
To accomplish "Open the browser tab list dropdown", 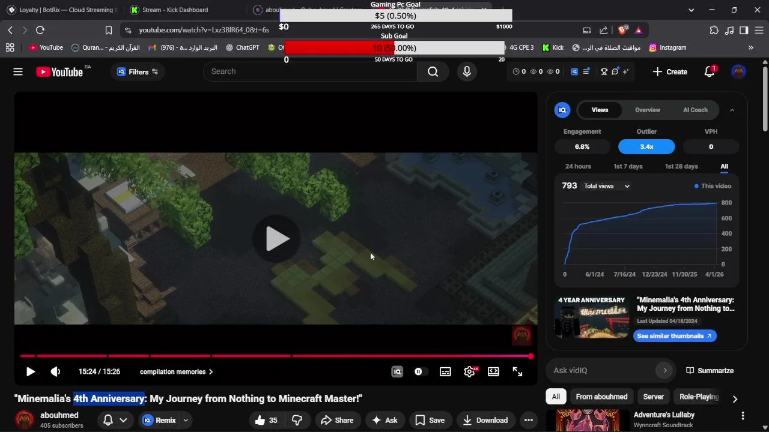I will (x=691, y=10).
